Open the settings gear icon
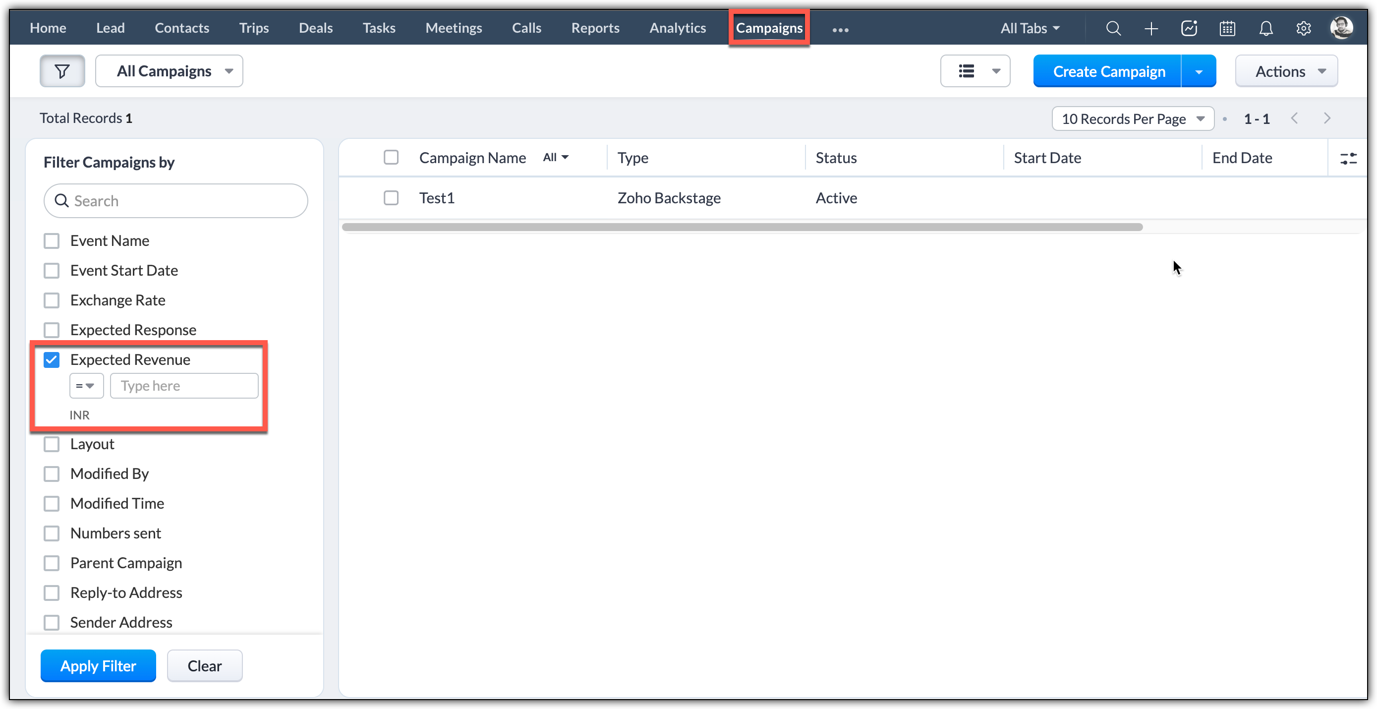 [x=1303, y=28]
